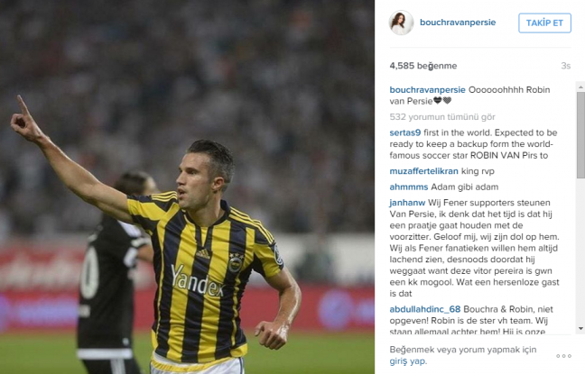Open the three-dots more options menu
Screen dimensions: 585x374
563,356
